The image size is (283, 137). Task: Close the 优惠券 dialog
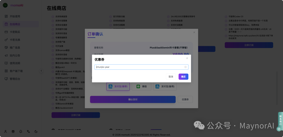pos(187,58)
